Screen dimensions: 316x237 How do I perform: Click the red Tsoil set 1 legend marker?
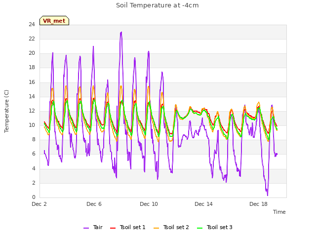(113, 228)
